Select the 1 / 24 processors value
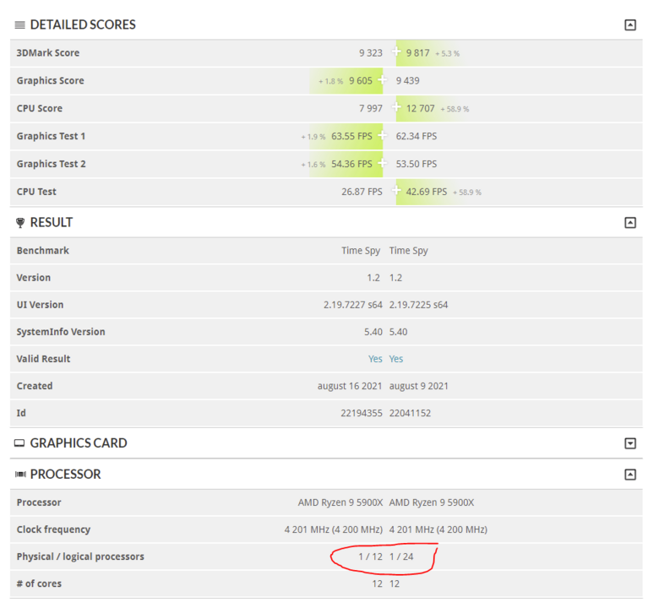The image size is (648, 608). [401, 556]
